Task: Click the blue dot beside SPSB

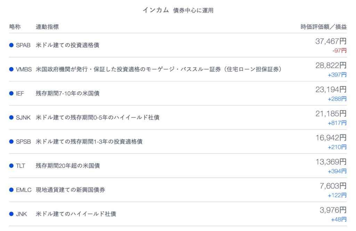Action: 11,142
